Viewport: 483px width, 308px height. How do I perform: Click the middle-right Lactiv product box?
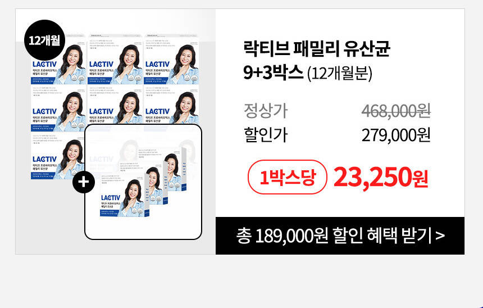pos(171,105)
